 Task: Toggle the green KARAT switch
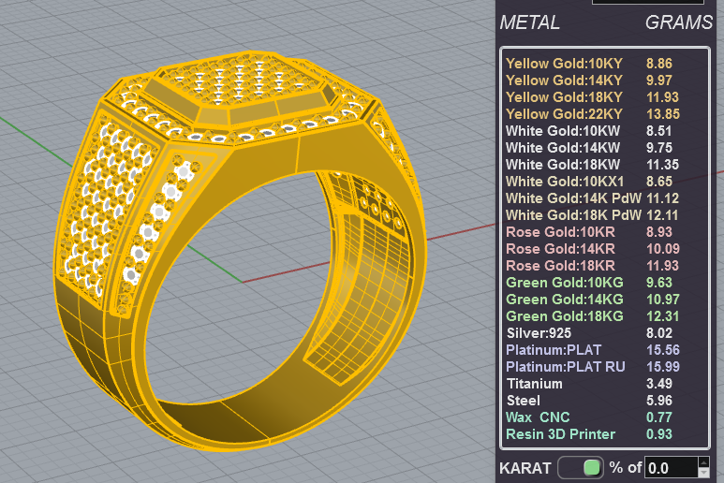[581, 468]
